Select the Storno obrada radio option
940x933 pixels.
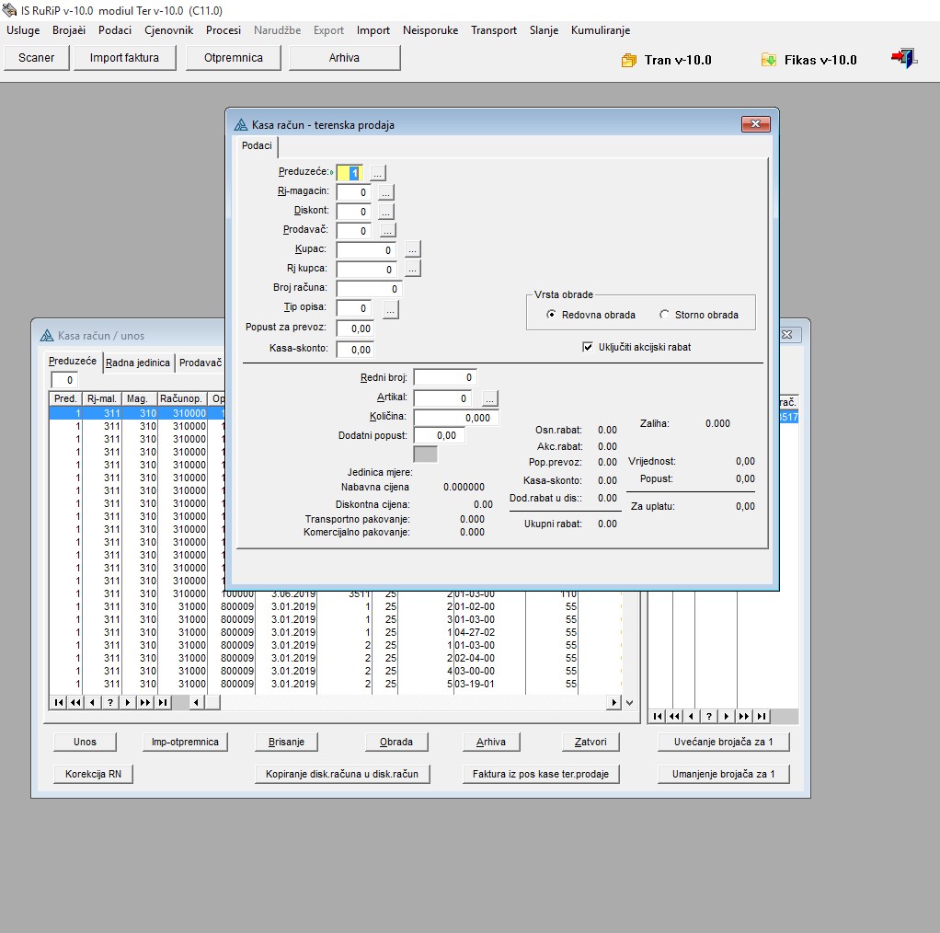click(x=665, y=315)
